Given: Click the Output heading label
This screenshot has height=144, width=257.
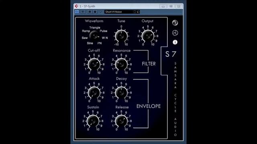Looking at the screenshot, I should 147,21.
